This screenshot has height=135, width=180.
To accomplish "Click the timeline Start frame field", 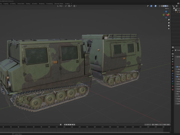I will coord(158,124).
